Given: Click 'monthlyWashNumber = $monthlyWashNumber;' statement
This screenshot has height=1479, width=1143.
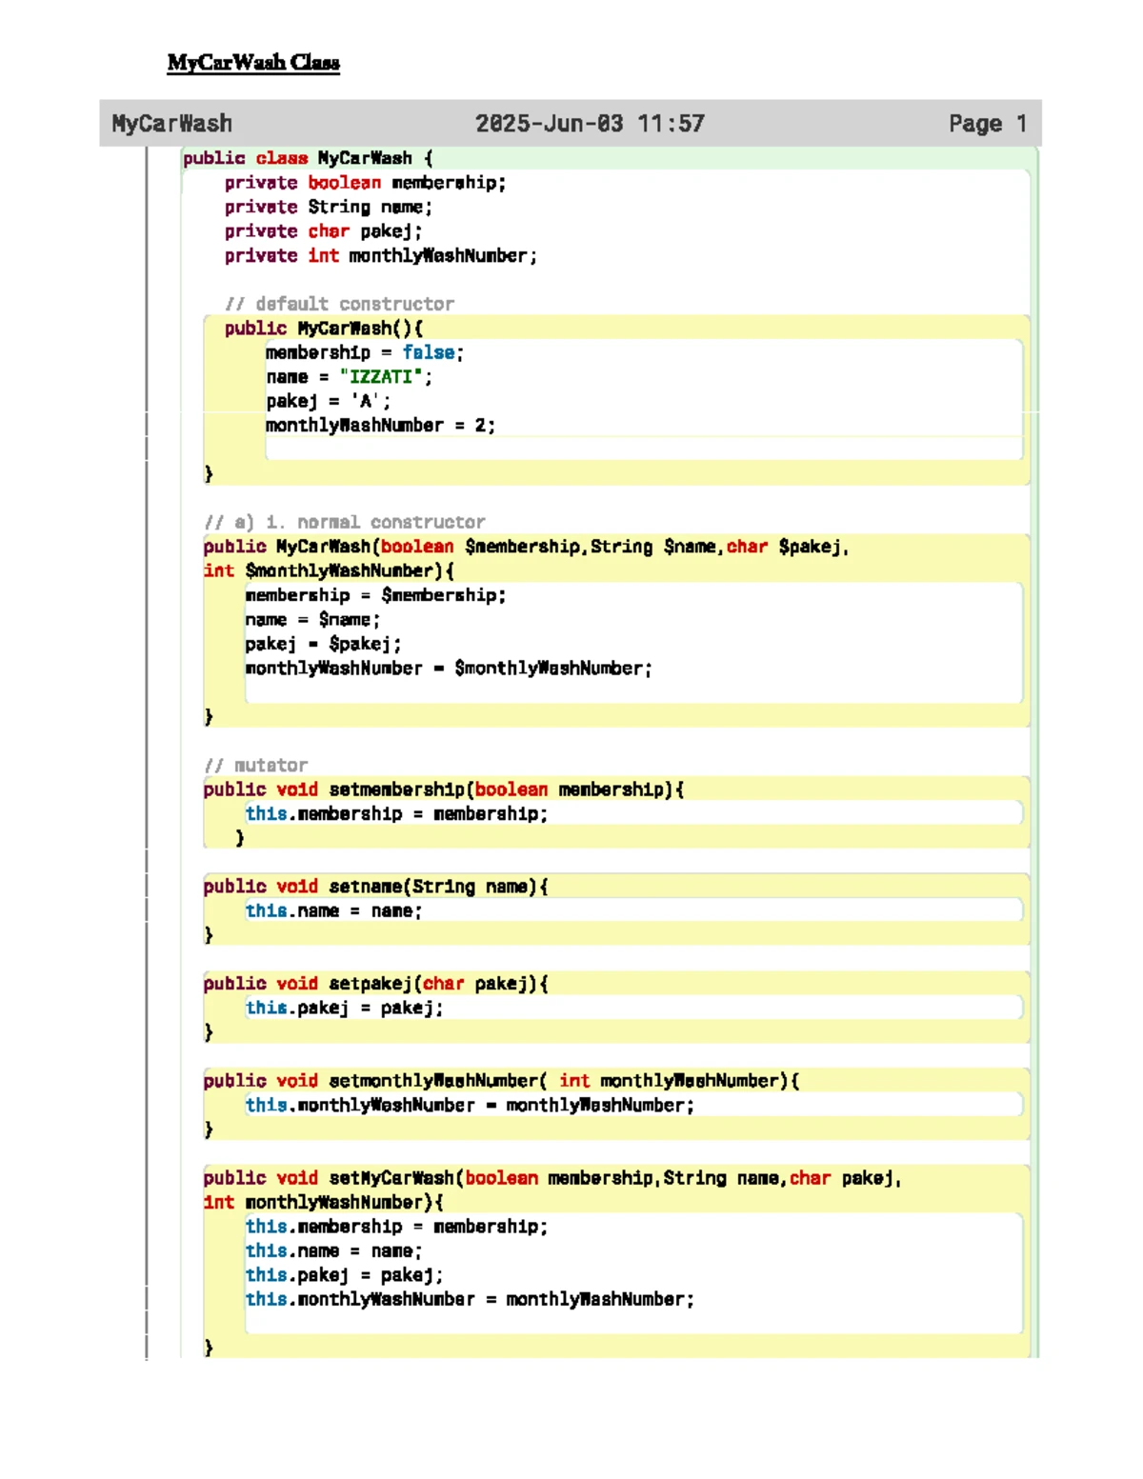Looking at the screenshot, I should (449, 669).
